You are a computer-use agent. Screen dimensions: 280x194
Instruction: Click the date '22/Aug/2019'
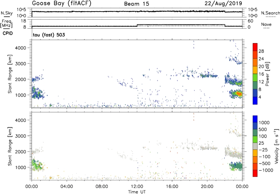tap(223, 4)
